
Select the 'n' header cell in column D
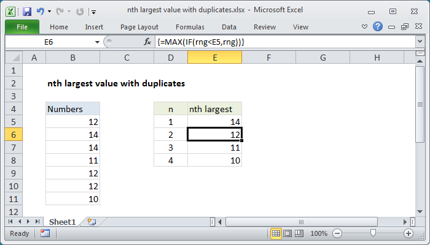(171, 109)
